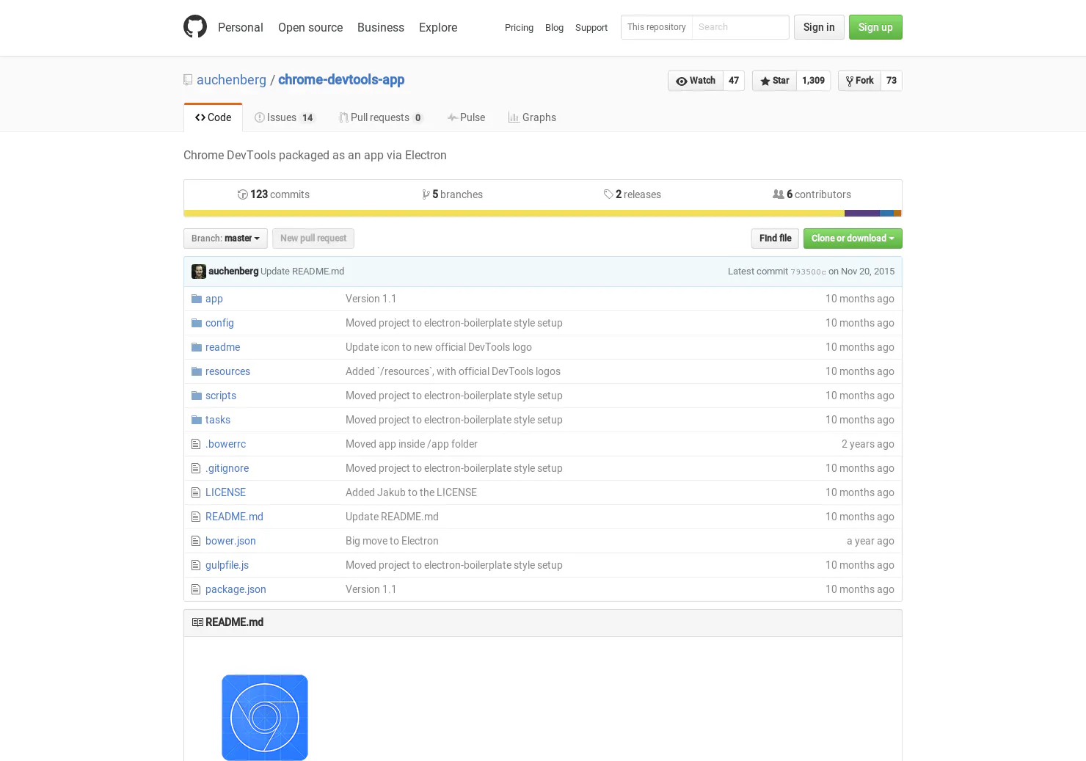The height and width of the screenshot is (761, 1086).
Task: View the 123 commits history
Action: 273,194
